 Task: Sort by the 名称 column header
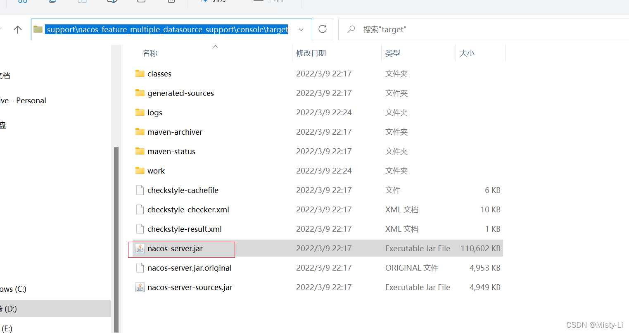150,53
